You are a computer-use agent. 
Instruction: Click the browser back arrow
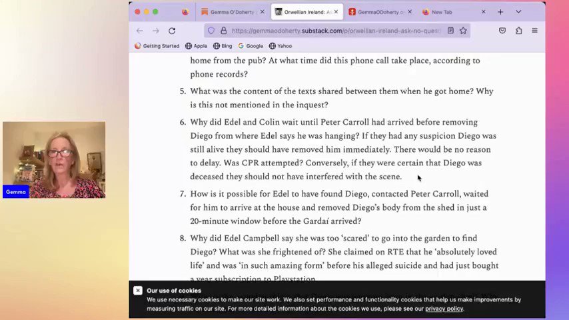(x=140, y=31)
